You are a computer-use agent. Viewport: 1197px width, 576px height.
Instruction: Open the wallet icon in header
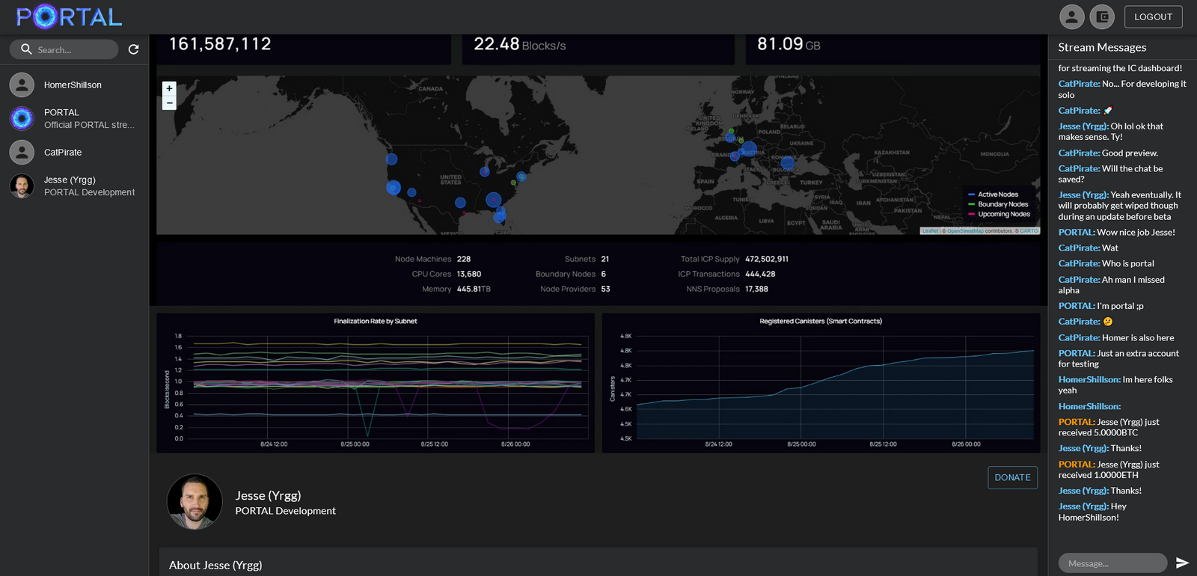coord(1102,16)
